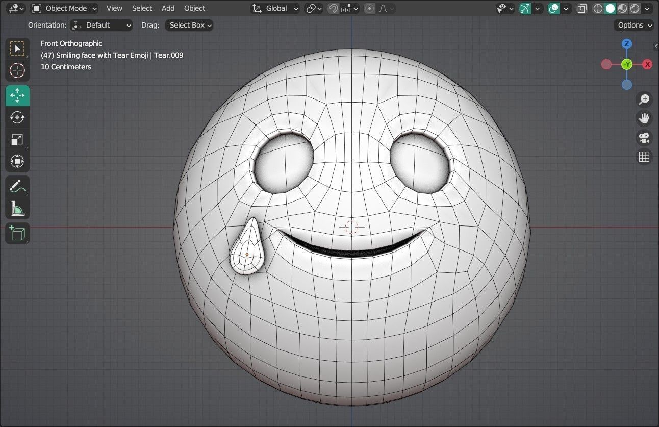659x427 pixels.
Task: Choose the Annotate tool
Action: pos(17,187)
